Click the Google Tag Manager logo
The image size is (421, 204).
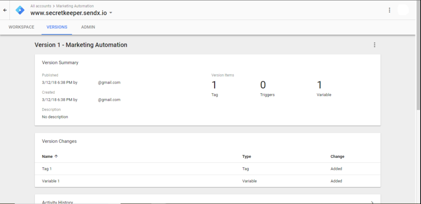(20, 10)
